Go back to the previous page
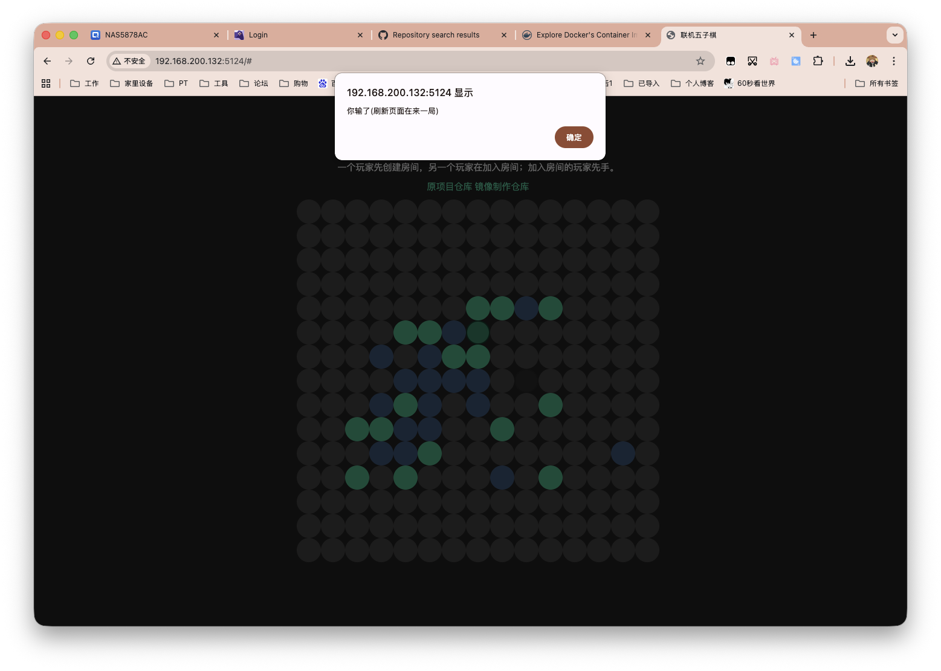 [47, 61]
